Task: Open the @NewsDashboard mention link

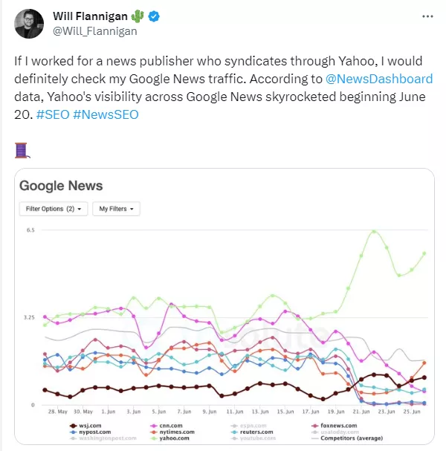Action: [379, 79]
